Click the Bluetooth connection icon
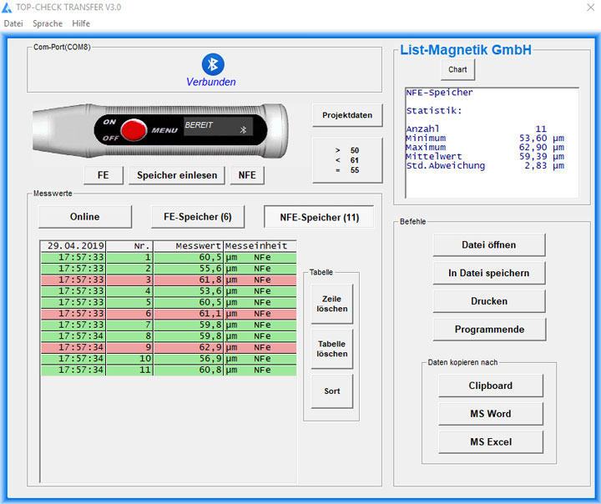This screenshot has width=601, height=504. click(213, 64)
